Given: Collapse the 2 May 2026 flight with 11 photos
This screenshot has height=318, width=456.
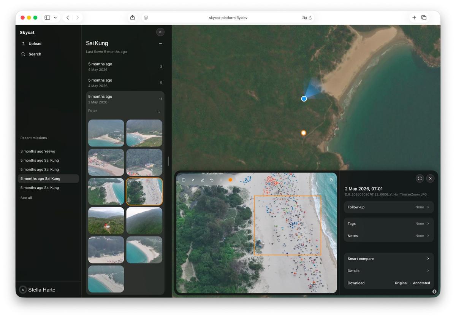Looking at the screenshot, I should (125, 99).
